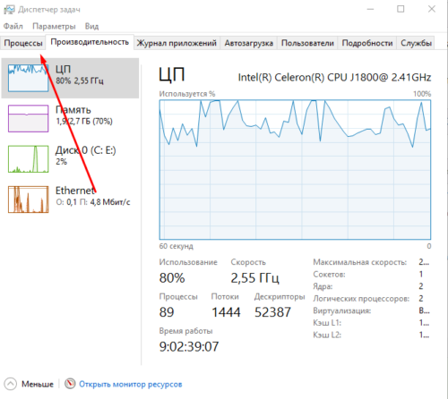Collapse view with the Меньше arrow icon
448x399 pixels.
(x=11, y=384)
